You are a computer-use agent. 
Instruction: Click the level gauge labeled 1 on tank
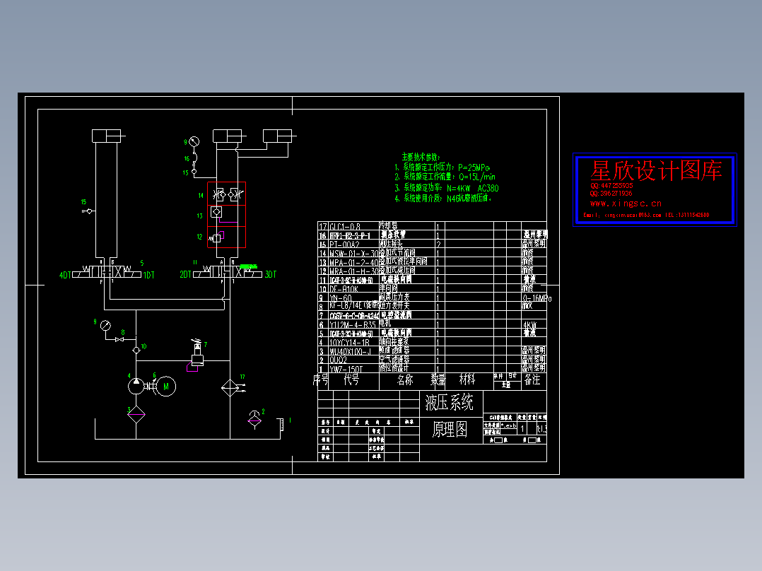click(x=281, y=424)
